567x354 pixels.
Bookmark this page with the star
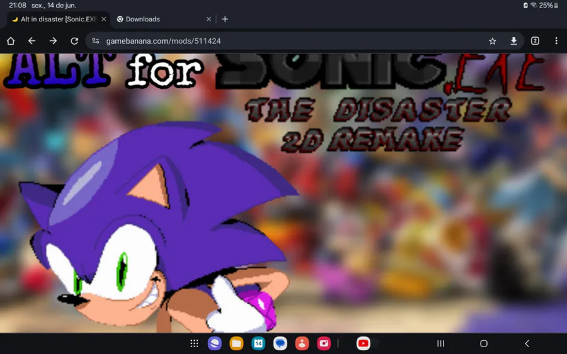coord(493,41)
